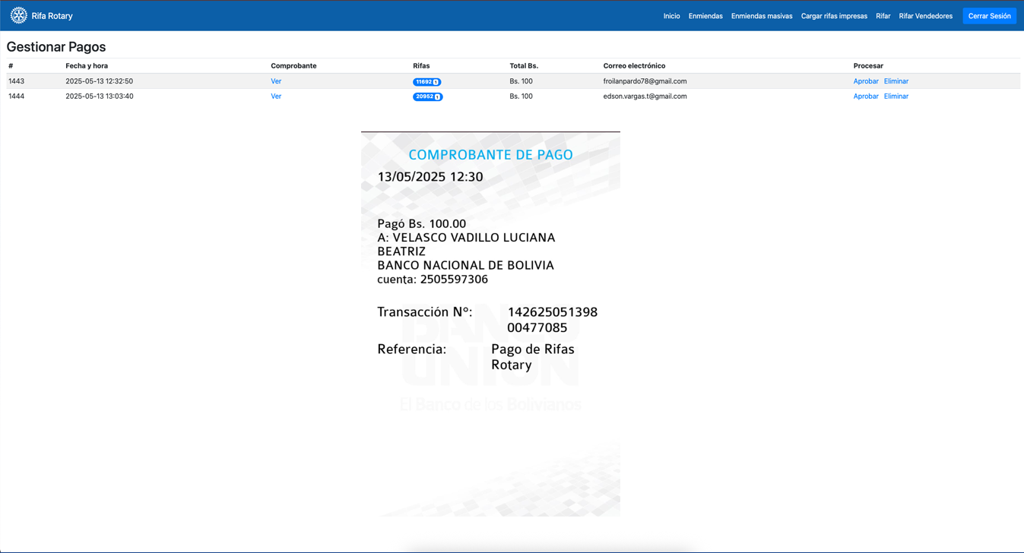This screenshot has height=553, width=1024.
Task: Click the Rotary wheel logo icon
Action: (x=18, y=15)
